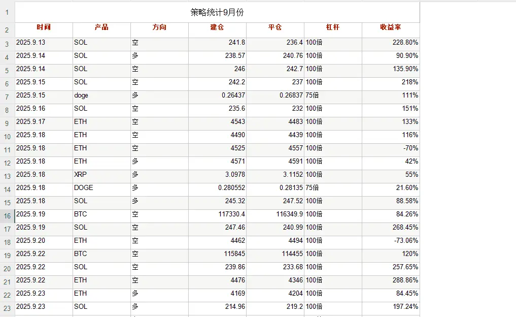Select the 88.58% return cell
Viewport: 516px width, 317px height.
click(x=391, y=203)
